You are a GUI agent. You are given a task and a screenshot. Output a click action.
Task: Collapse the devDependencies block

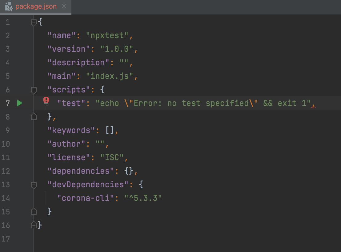34,185
